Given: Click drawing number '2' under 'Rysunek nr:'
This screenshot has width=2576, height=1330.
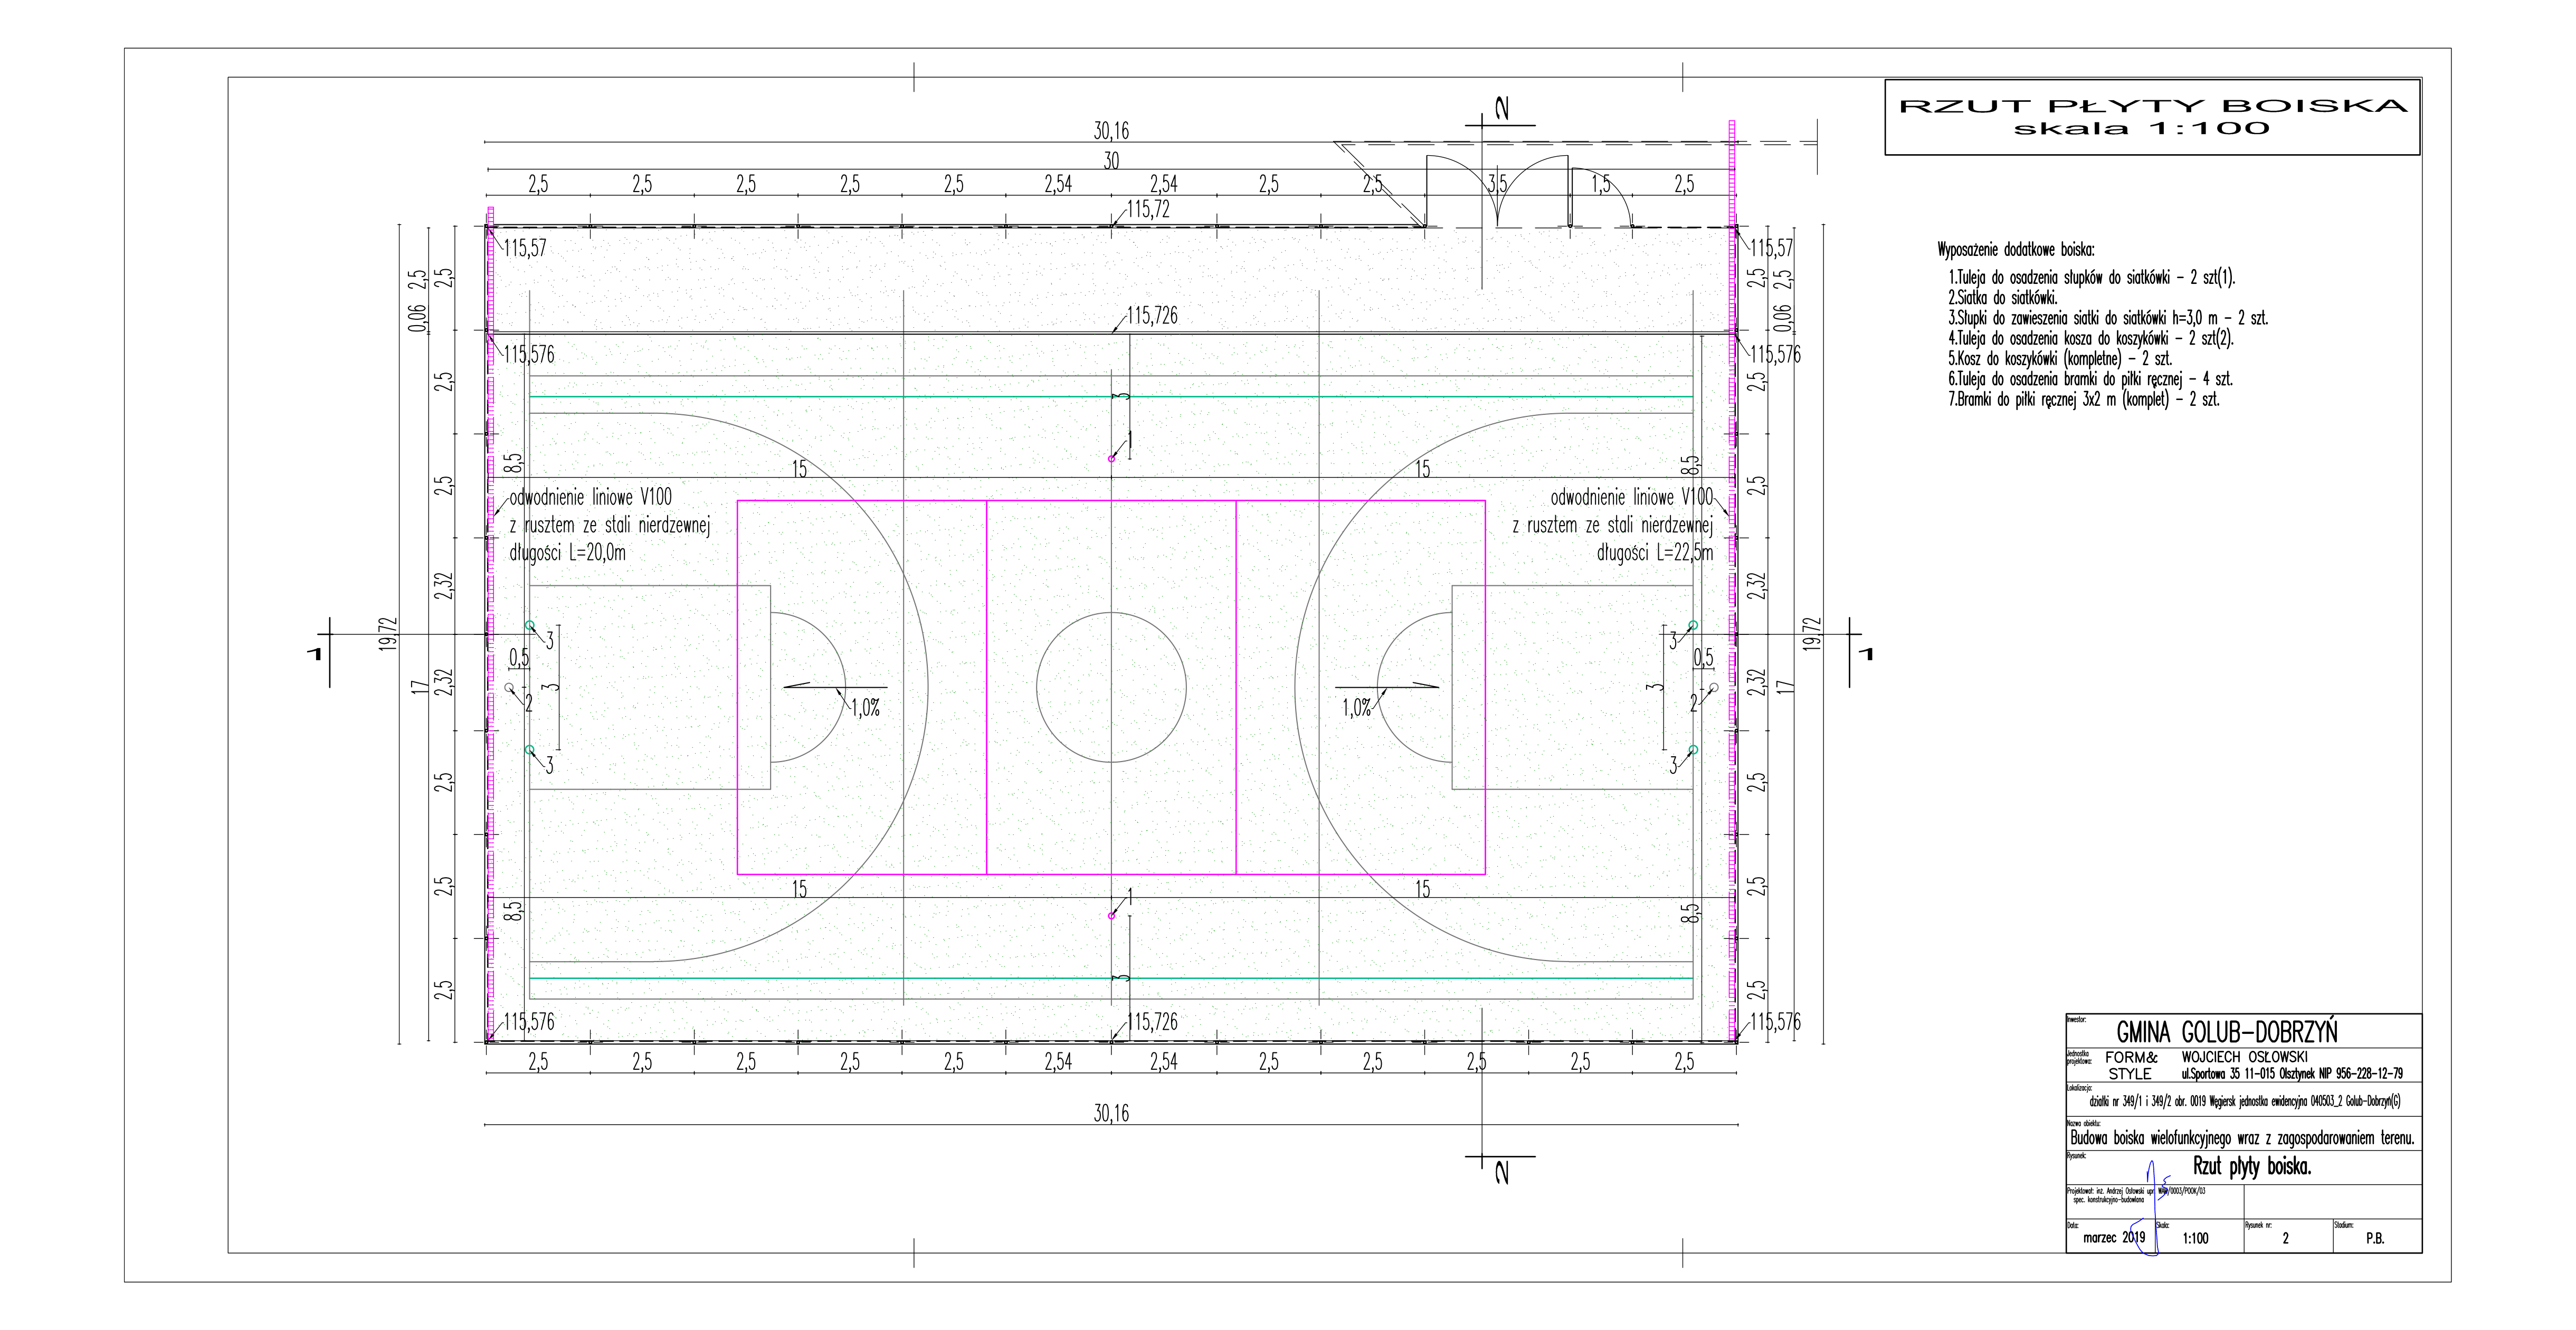Looking at the screenshot, I should [x=2285, y=1239].
